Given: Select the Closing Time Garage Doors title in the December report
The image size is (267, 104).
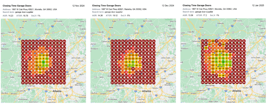Looking at the screenshot, I should coord(107,6).
